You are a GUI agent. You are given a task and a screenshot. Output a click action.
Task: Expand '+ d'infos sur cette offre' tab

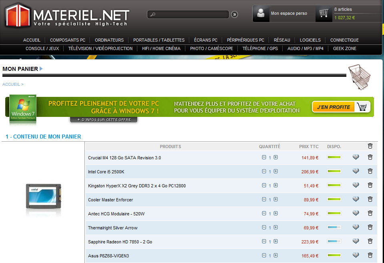coord(104,120)
